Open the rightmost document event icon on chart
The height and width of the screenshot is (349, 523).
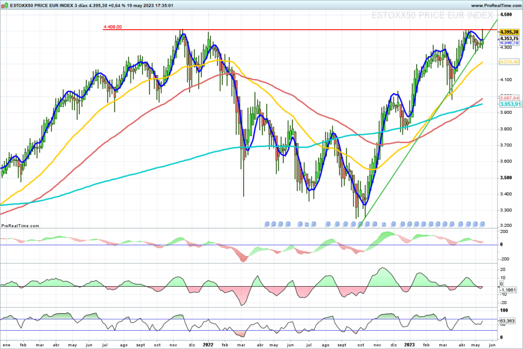click(x=483, y=224)
